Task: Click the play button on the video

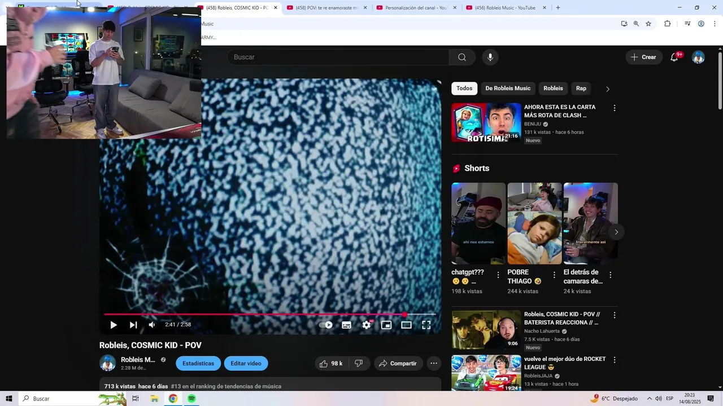Action: (x=114, y=325)
